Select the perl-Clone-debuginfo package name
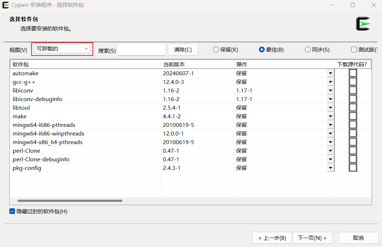 click(41, 159)
